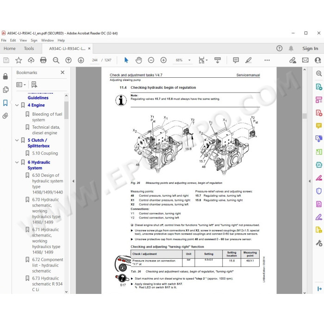Click the Save file icon
Image resolution: width=324 pixels, height=324 pixels.
pyautogui.click(x=6, y=60)
